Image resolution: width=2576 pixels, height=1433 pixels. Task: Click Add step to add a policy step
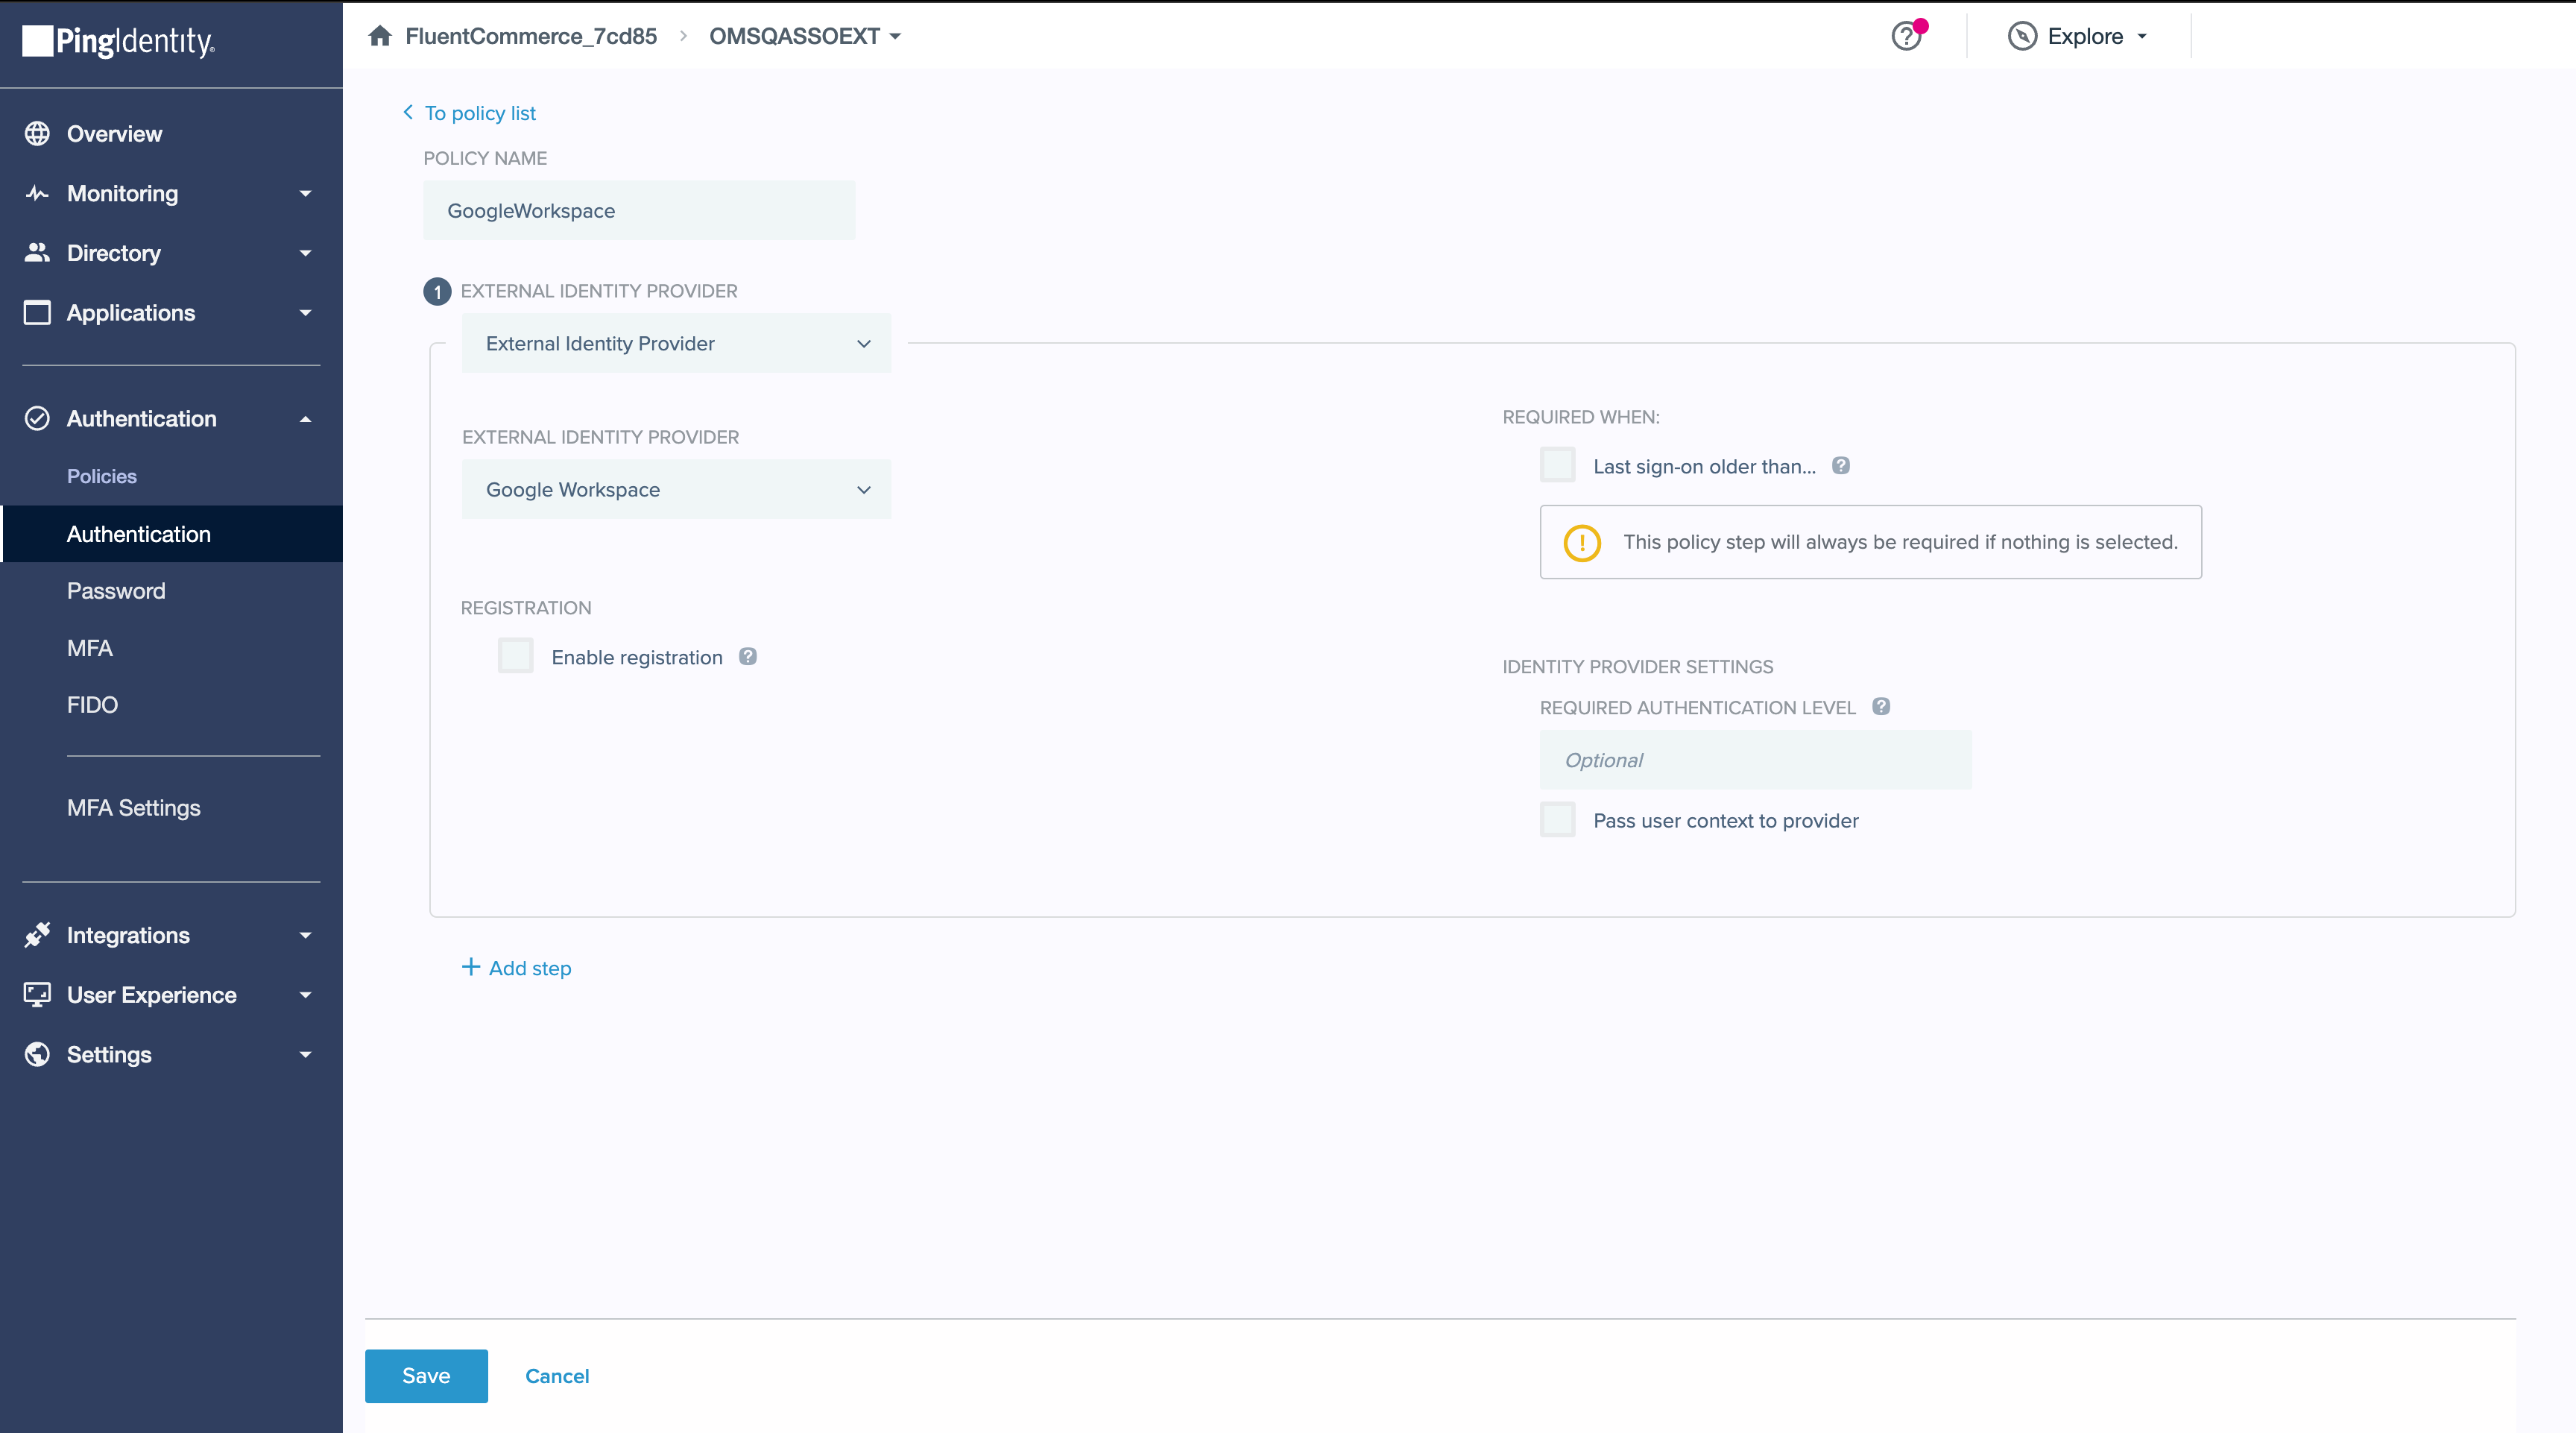(517, 967)
